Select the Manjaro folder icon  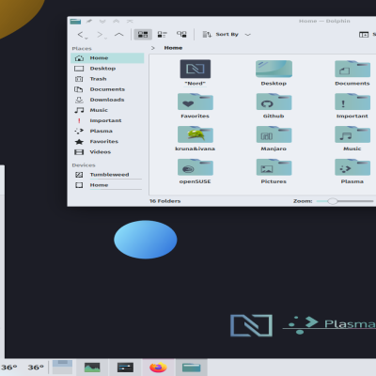[274, 134]
